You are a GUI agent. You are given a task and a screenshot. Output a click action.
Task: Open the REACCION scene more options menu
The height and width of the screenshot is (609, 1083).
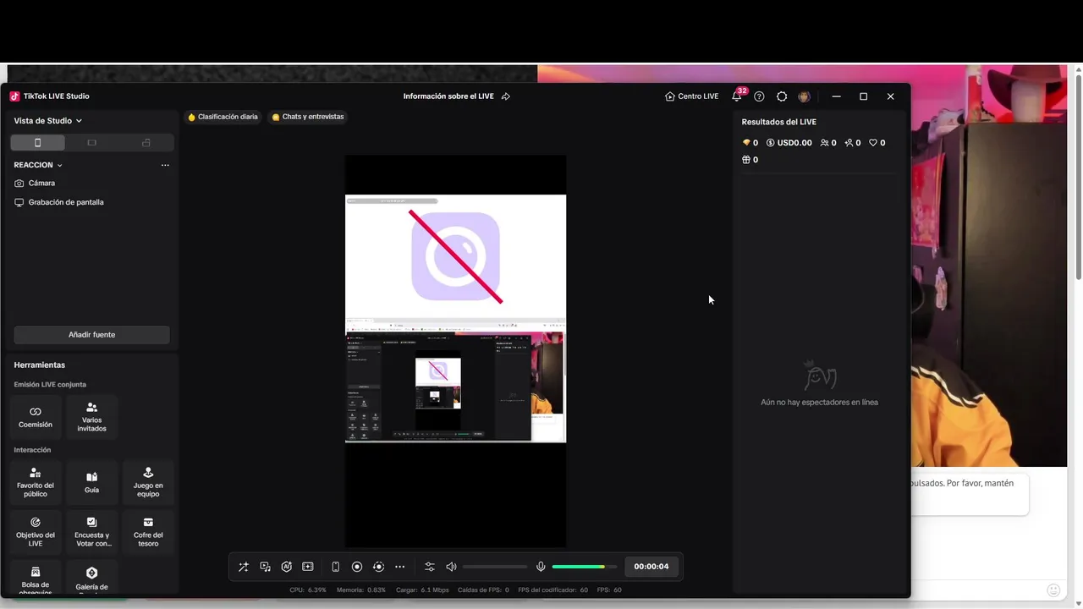coord(165,165)
